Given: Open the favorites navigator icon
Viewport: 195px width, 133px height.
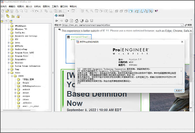Looking at the screenshot, I should [13, 16].
